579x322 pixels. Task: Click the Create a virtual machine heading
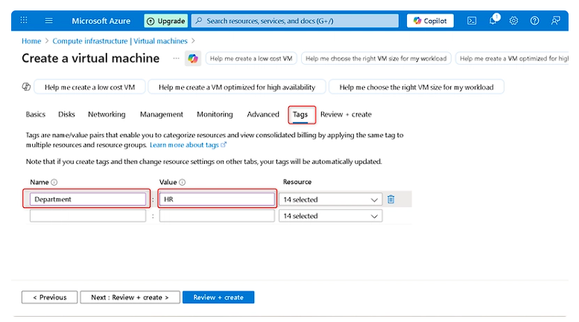pyautogui.click(x=90, y=58)
